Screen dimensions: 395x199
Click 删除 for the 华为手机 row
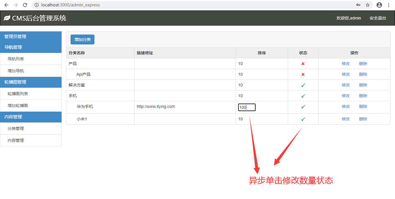363,107
